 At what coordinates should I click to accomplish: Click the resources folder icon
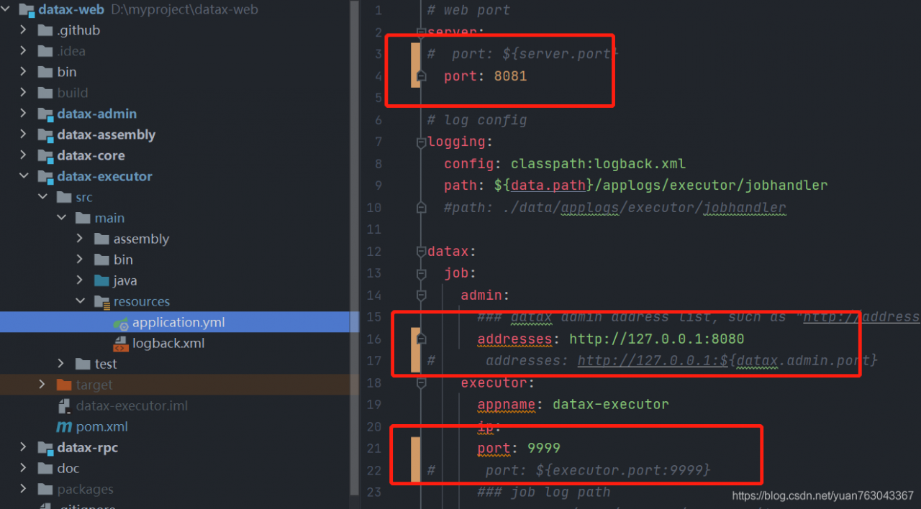[101, 301]
